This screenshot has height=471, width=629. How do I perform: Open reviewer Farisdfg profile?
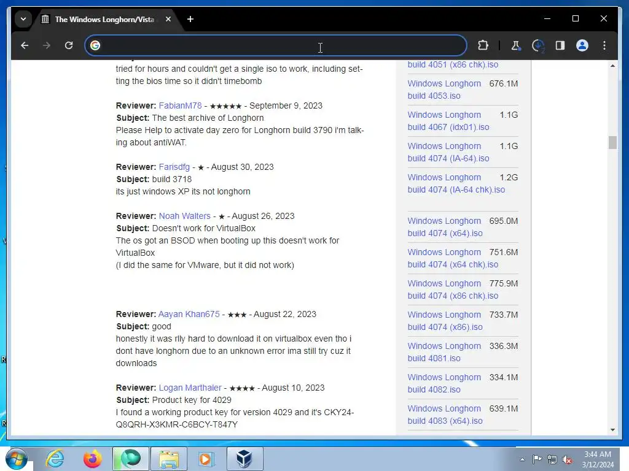tap(174, 167)
